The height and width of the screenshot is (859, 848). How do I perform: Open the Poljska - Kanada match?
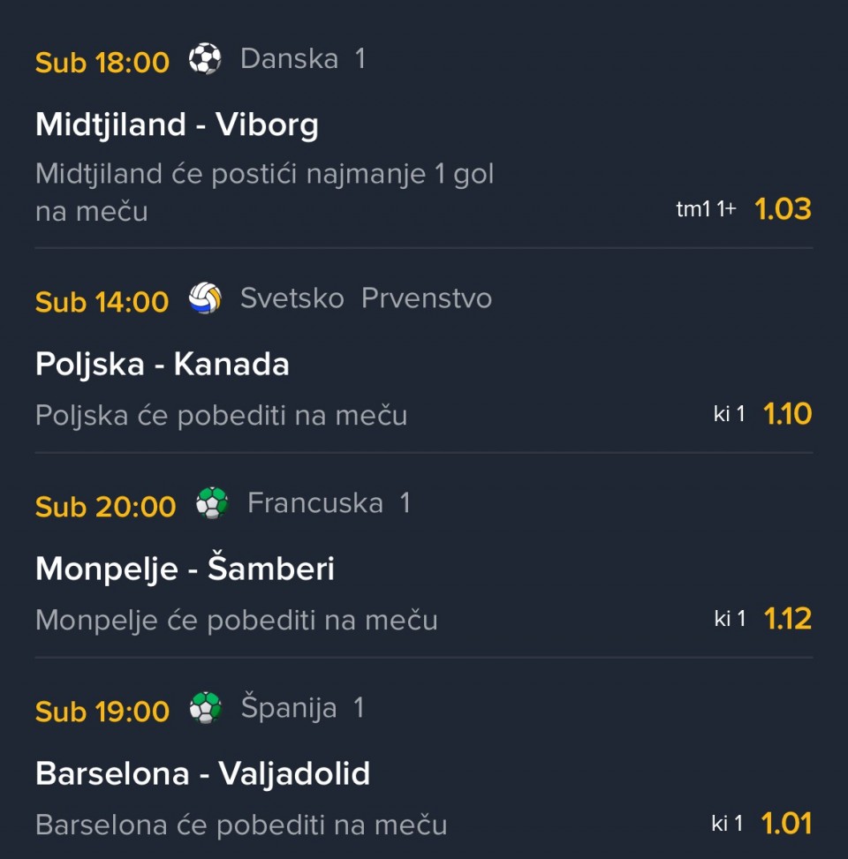tap(163, 364)
